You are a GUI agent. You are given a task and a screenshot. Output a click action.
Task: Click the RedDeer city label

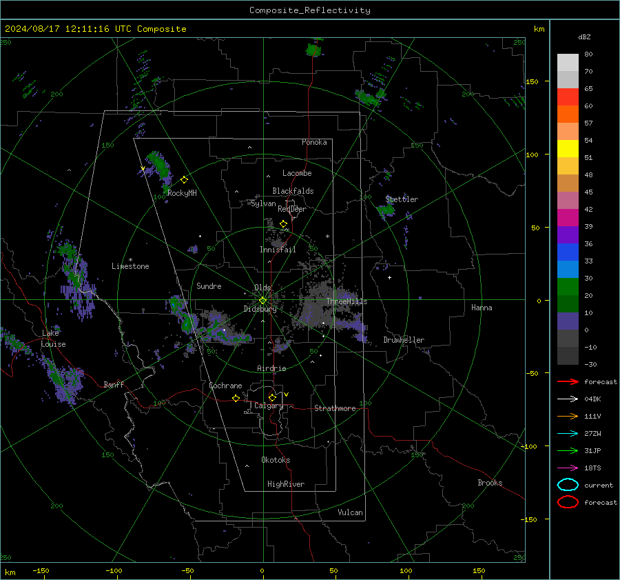292,209
